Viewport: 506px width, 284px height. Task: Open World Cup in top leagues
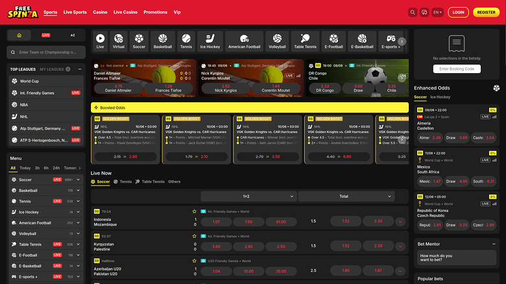pyautogui.click(x=46, y=81)
